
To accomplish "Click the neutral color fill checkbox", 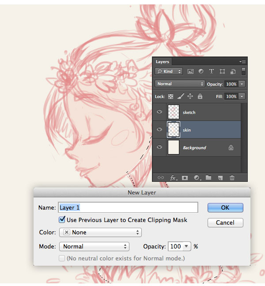I will [62, 258].
